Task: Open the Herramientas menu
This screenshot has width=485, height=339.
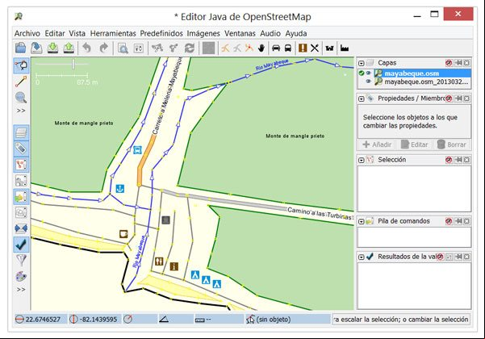Action: tap(113, 33)
